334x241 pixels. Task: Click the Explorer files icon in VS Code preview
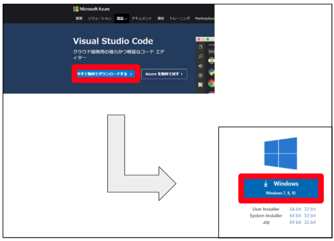pos(200,47)
